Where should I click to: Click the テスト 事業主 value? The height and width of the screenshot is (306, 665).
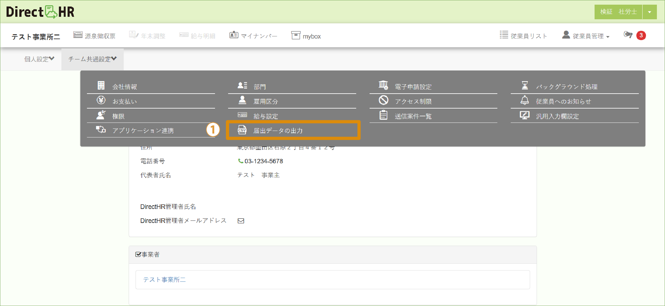pyautogui.click(x=258, y=175)
